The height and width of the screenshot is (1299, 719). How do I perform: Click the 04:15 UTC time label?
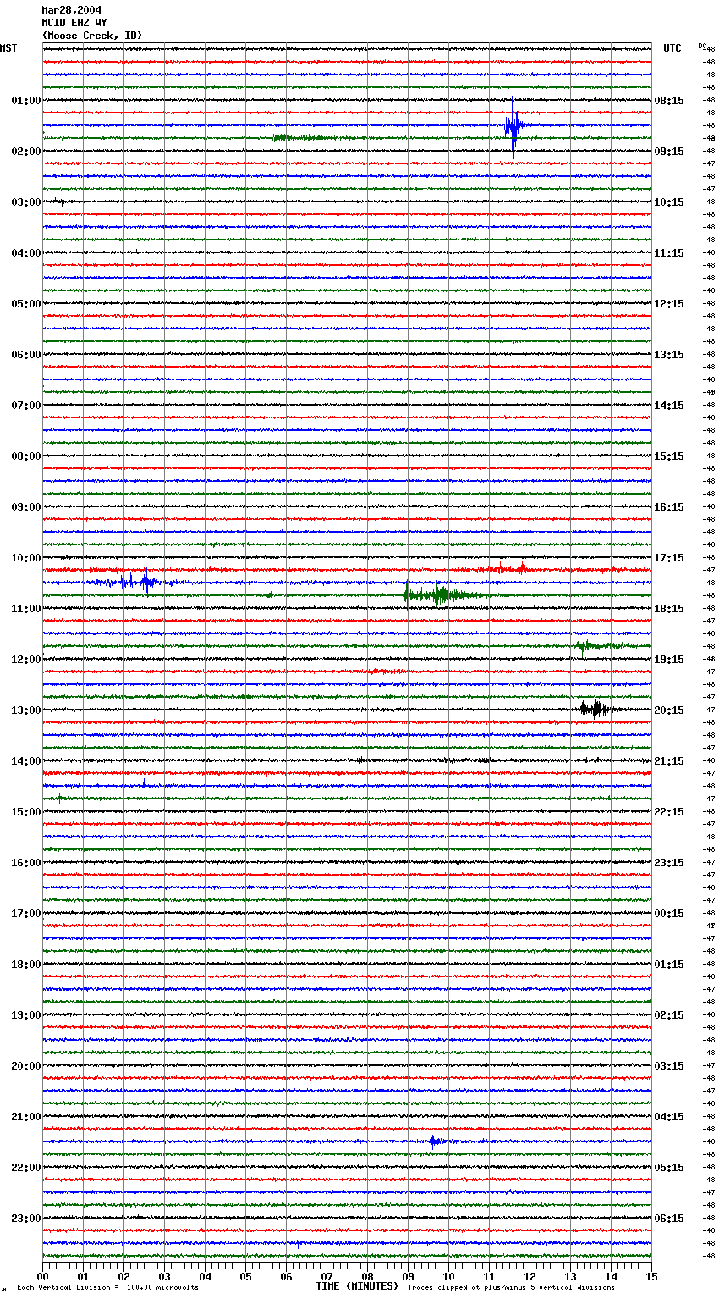[669, 1117]
